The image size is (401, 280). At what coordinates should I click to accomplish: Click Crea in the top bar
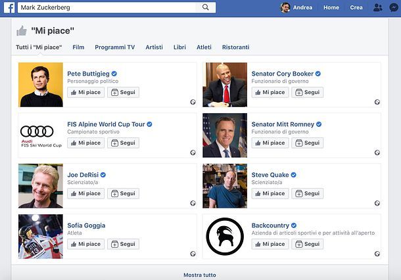356,8
